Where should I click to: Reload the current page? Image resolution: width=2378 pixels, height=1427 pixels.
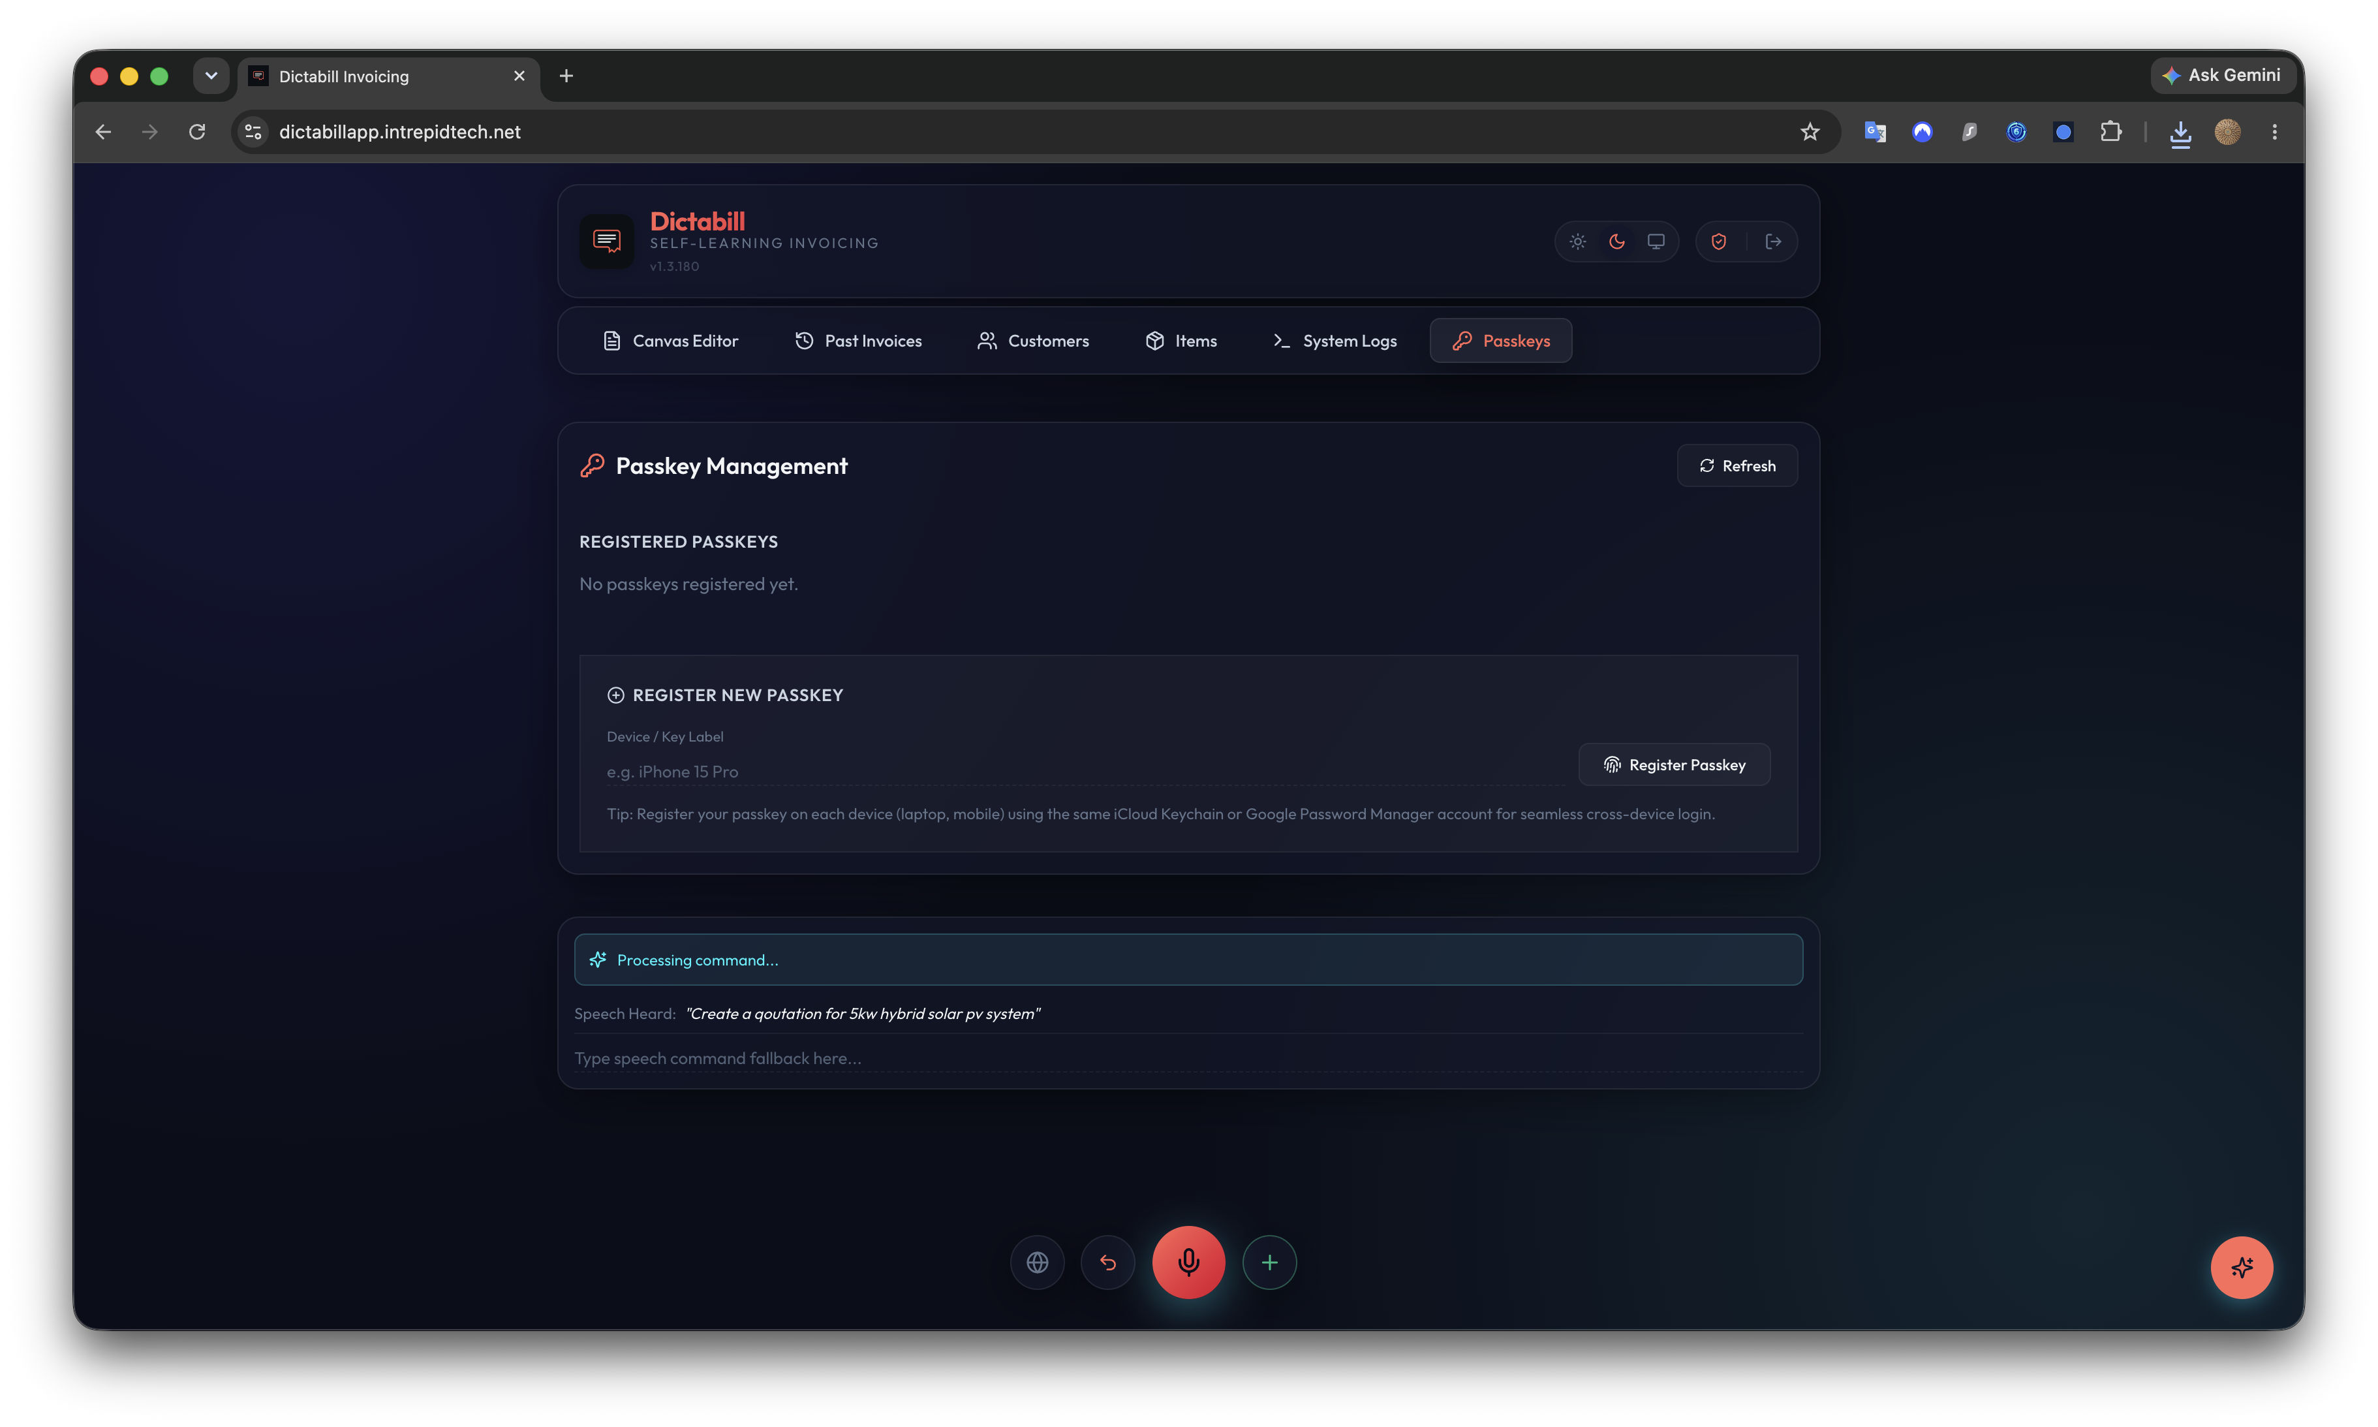point(197,132)
